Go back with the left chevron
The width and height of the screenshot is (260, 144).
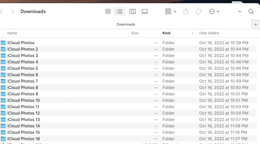(x=2, y=12)
